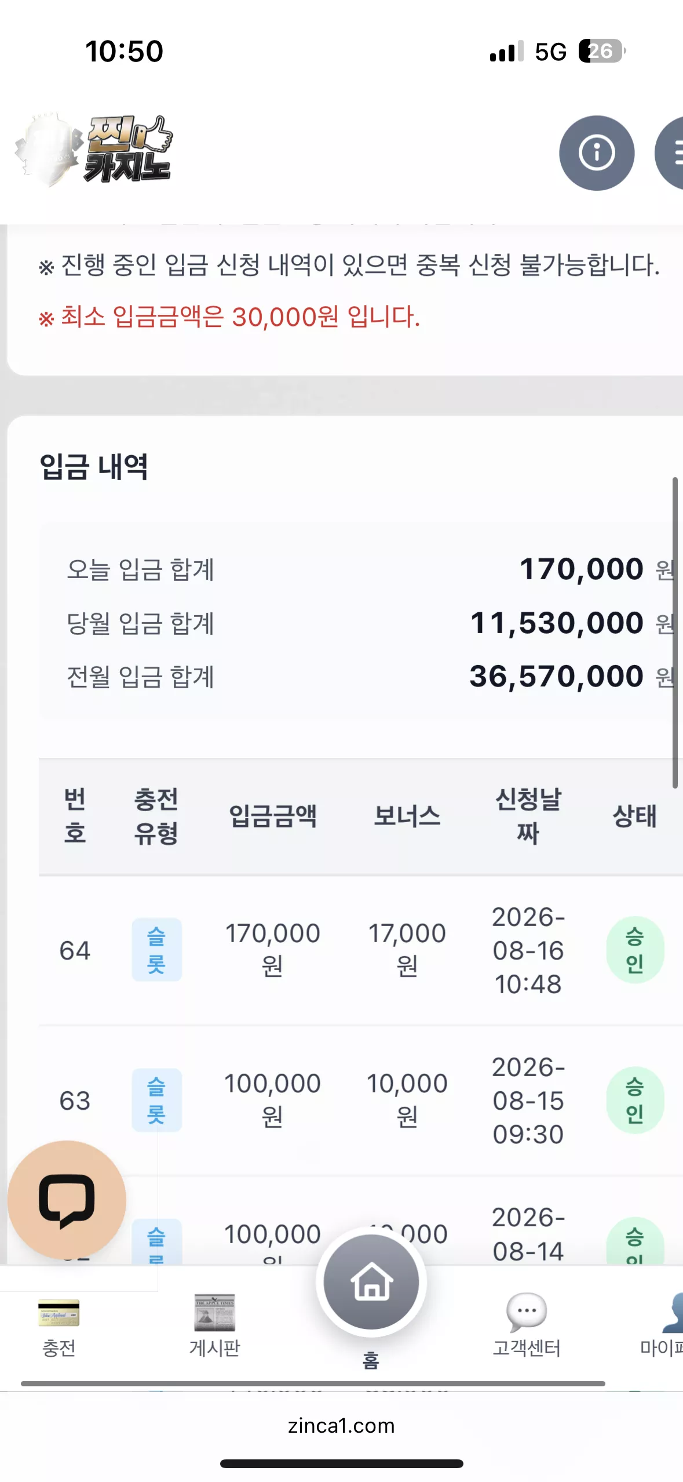Viewport: 683px width, 1482px height.
Task: Open 마이페이지 profile icon in bottom navigation
Action: point(672,1313)
